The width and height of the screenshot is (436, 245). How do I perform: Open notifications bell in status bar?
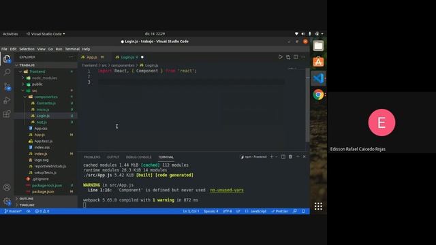coord(303,212)
